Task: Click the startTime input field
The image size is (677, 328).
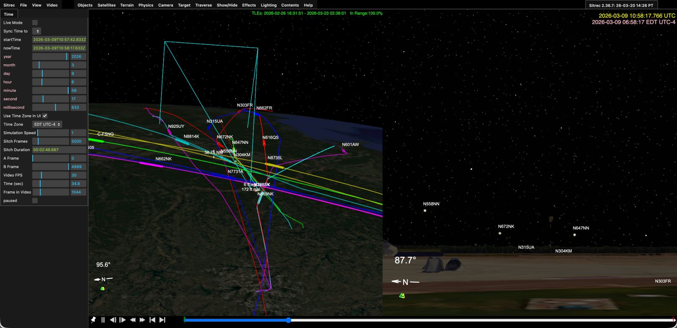Action: pyautogui.click(x=59, y=40)
